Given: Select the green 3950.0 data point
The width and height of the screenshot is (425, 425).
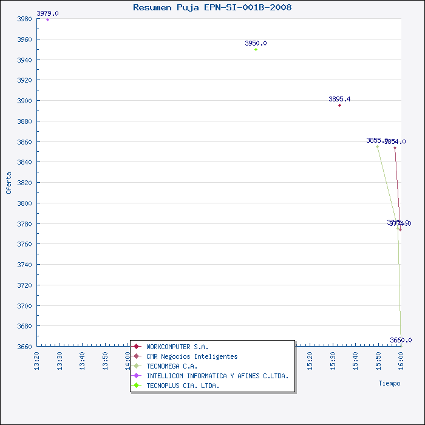Looking at the screenshot, I should (256, 49).
